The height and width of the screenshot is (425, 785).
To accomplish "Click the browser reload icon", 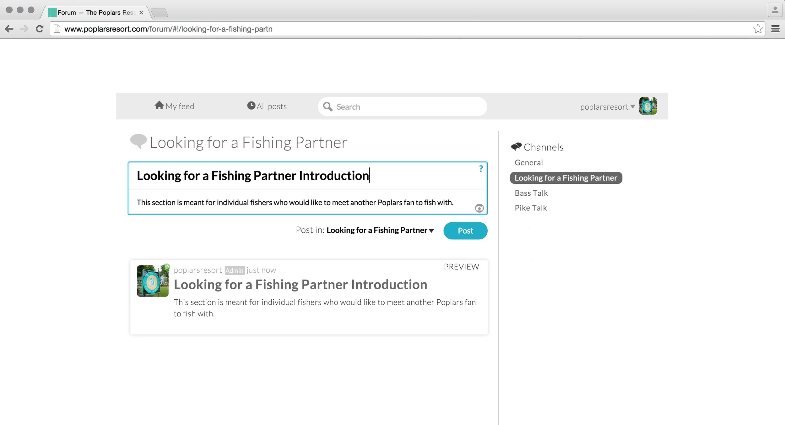I will pos(40,29).
